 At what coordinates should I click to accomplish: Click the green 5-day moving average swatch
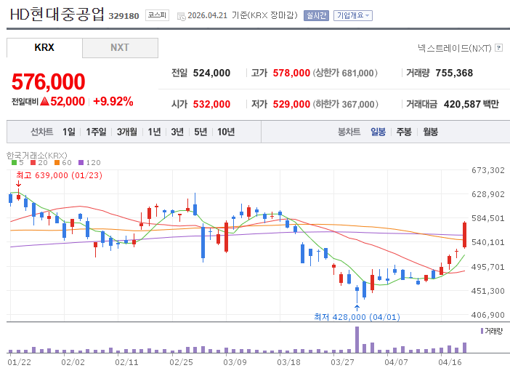click(x=14, y=162)
